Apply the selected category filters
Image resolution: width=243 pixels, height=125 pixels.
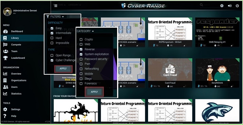click(x=94, y=92)
